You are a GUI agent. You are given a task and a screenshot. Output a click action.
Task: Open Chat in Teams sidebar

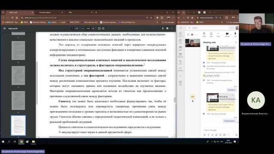click(x=180, y=41)
